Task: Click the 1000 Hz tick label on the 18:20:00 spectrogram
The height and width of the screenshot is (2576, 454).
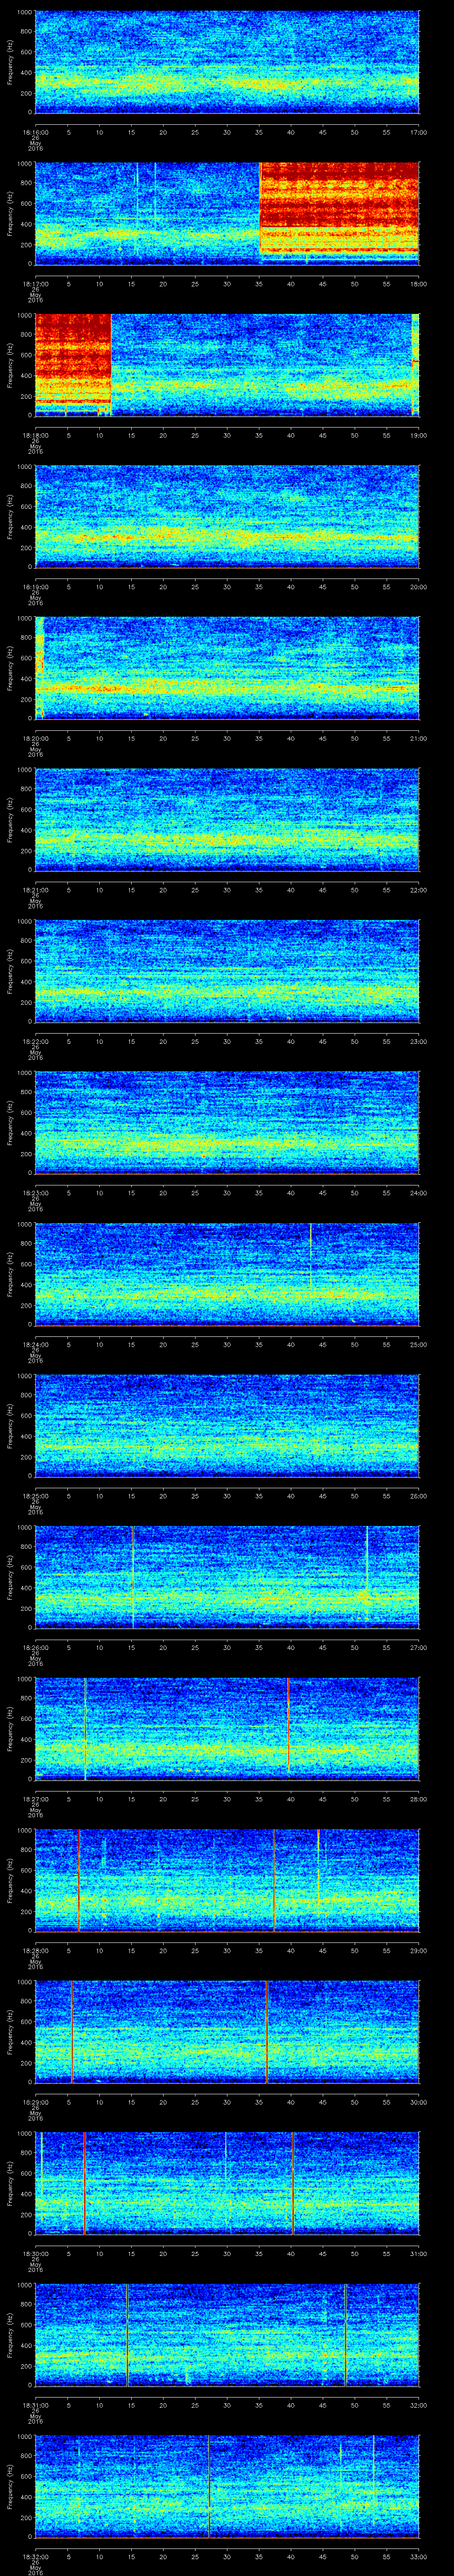Action: (25, 618)
